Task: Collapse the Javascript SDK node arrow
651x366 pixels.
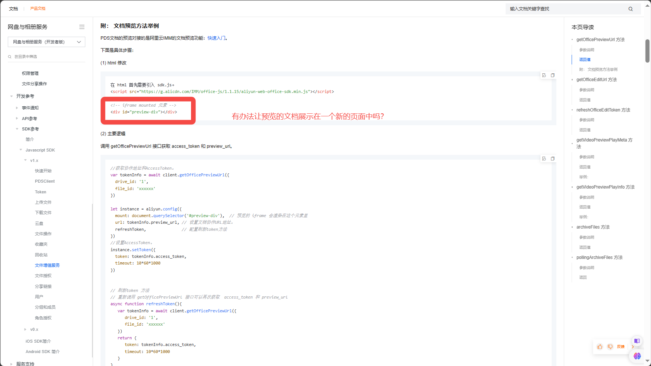Action: click(x=21, y=150)
